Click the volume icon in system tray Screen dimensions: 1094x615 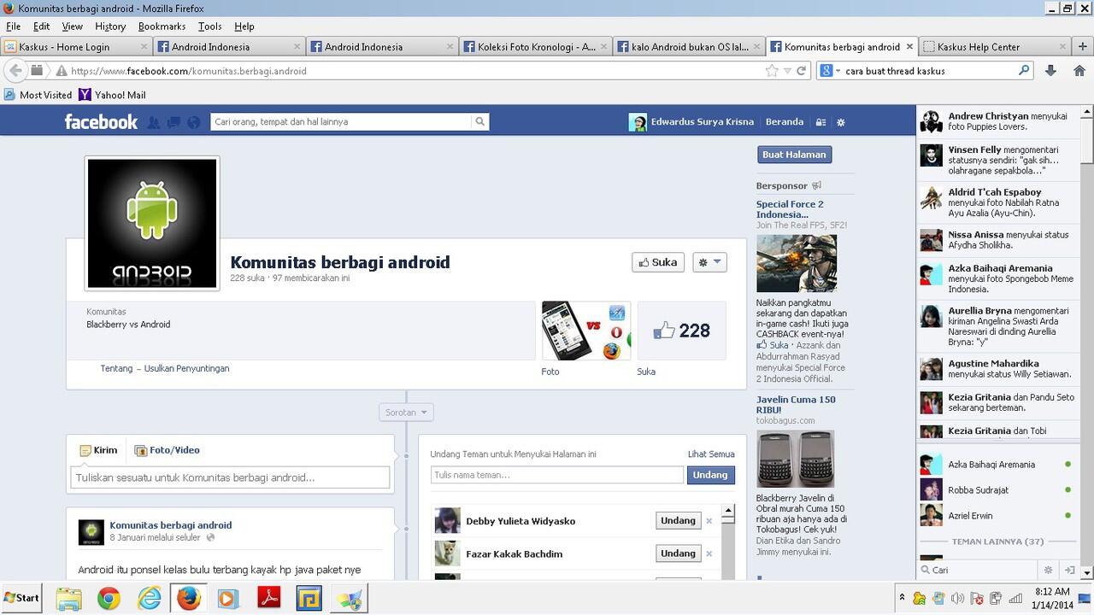coord(957,599)
